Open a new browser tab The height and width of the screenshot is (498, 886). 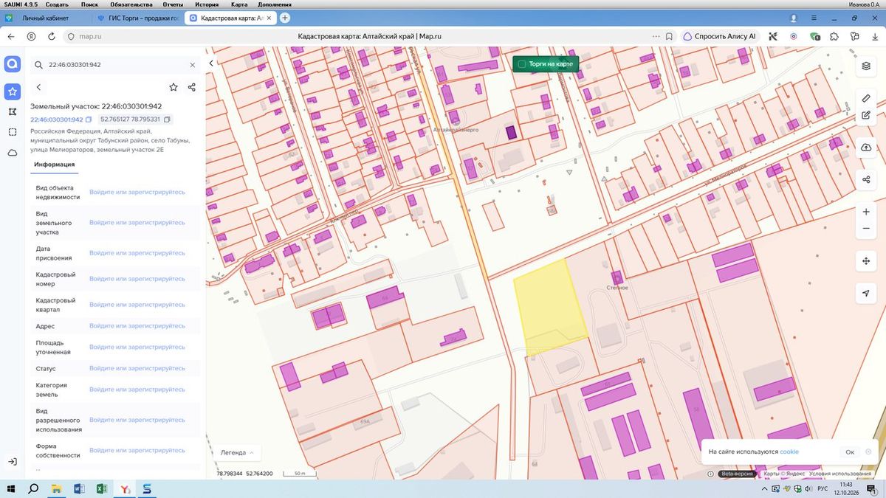pyautogui.click(x=285, y=18)
